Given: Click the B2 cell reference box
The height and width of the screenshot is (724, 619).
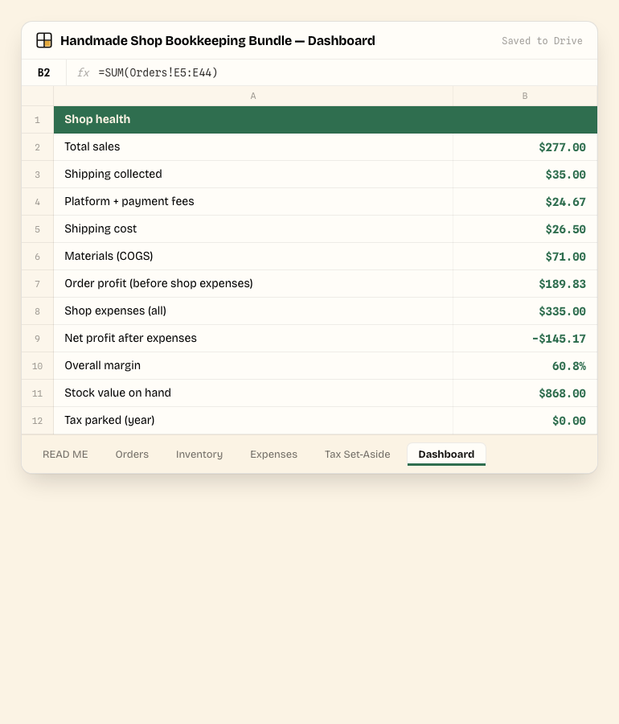Looking at the screenshot, I should 44,72.
